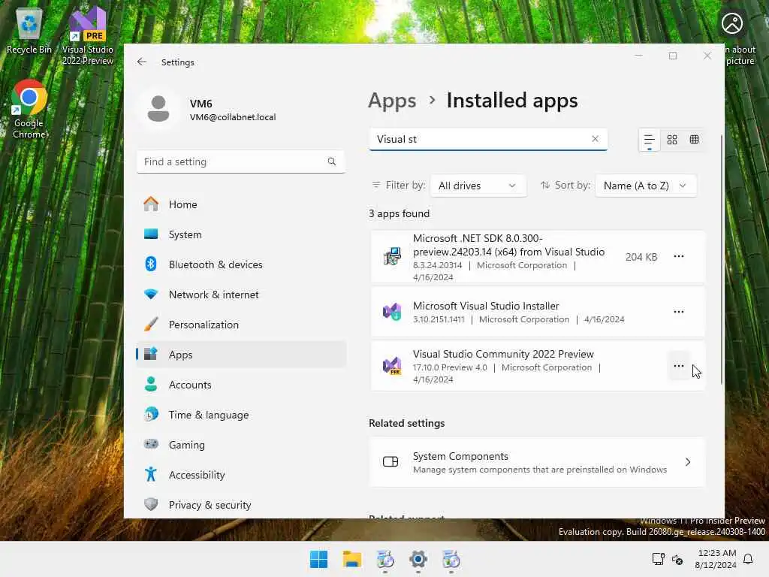Screen dimensions: 769x577
Task: Switch to grid view layout
Action: click(672, 140)
